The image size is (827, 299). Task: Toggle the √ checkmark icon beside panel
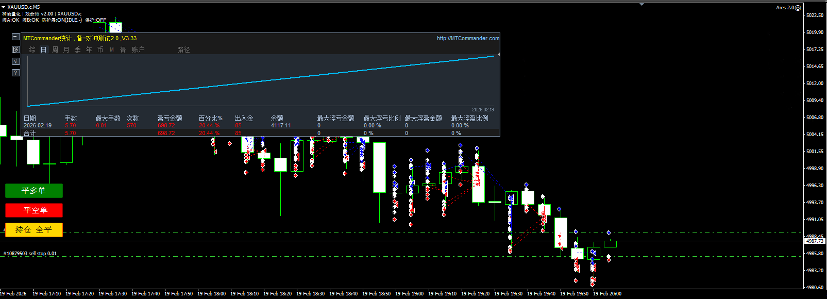tap(15, 61)
